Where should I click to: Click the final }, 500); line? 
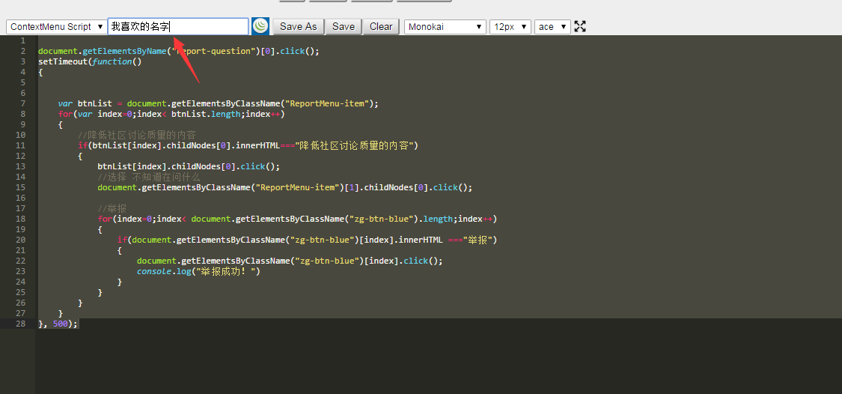click(x=58, y=324)
